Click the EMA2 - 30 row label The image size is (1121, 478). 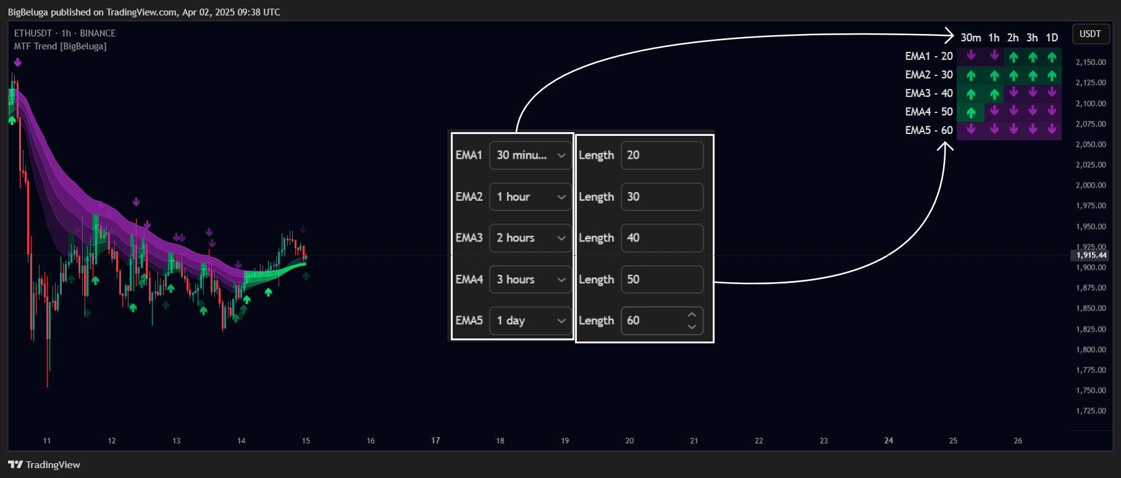tap(929, 75)
